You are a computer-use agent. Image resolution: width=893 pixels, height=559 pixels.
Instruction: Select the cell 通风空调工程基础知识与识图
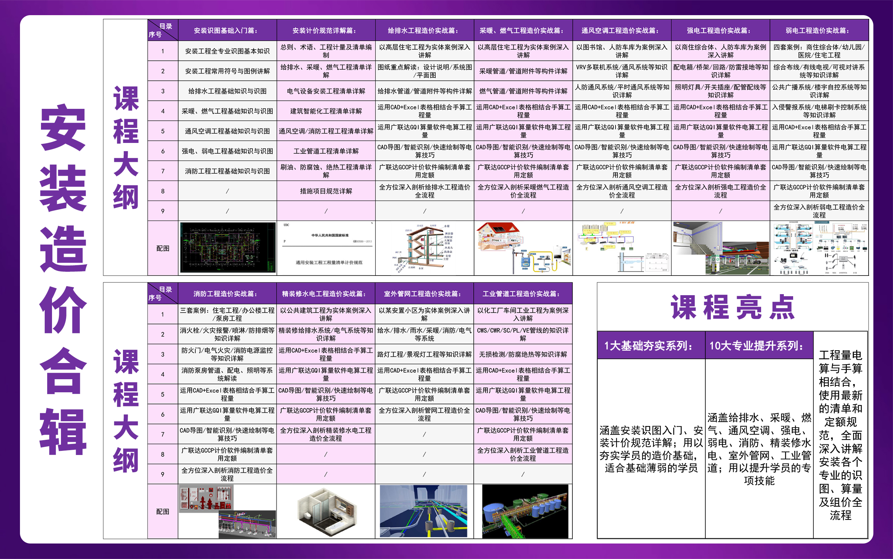pos(228,131)
